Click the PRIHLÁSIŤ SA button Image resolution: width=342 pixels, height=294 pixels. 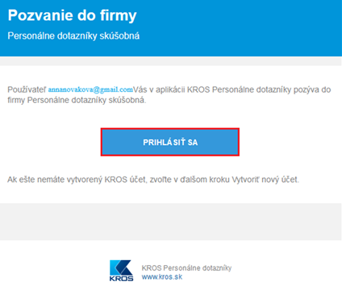pos(170,142)
